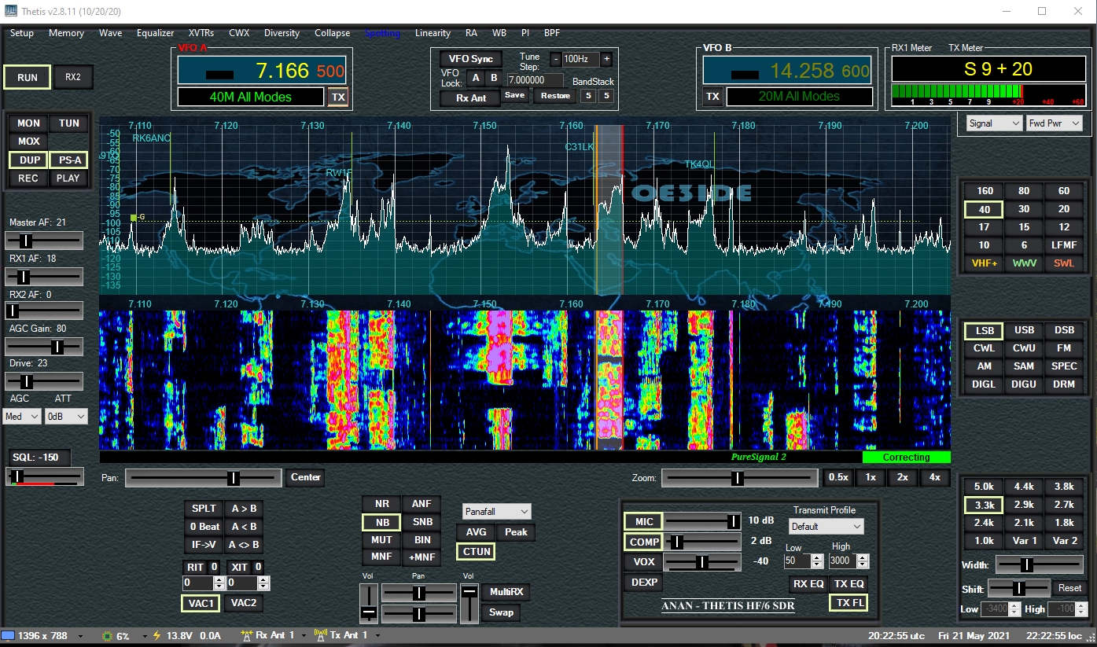1097x647 pixels.
Task: Toggle the RUN power button
Action: [28, 78]
